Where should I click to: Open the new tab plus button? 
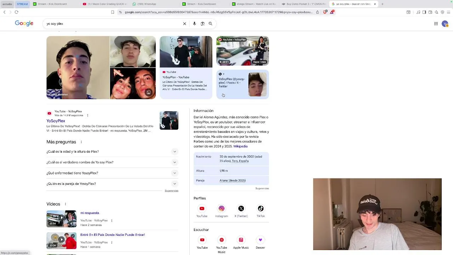click(x=382, y=4)
